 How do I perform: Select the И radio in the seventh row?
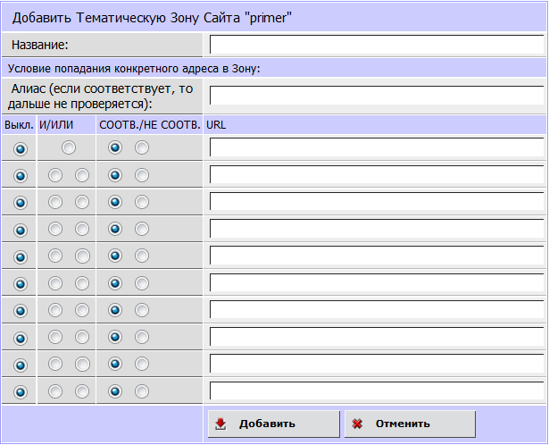coord(55,310)
